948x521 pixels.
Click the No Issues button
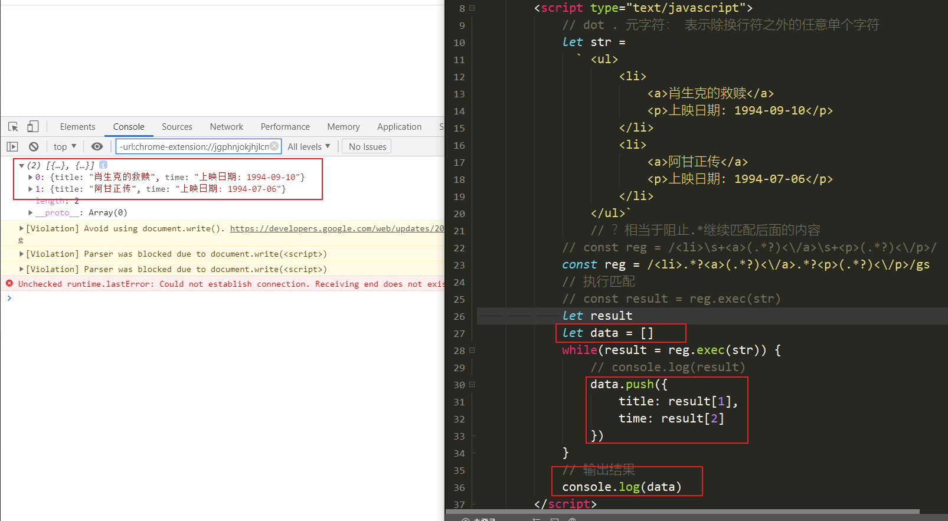click(367, 146)
